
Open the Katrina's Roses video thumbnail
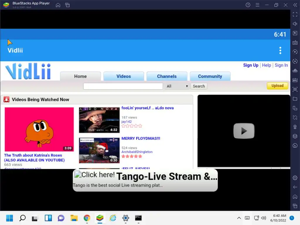(39, 129)
